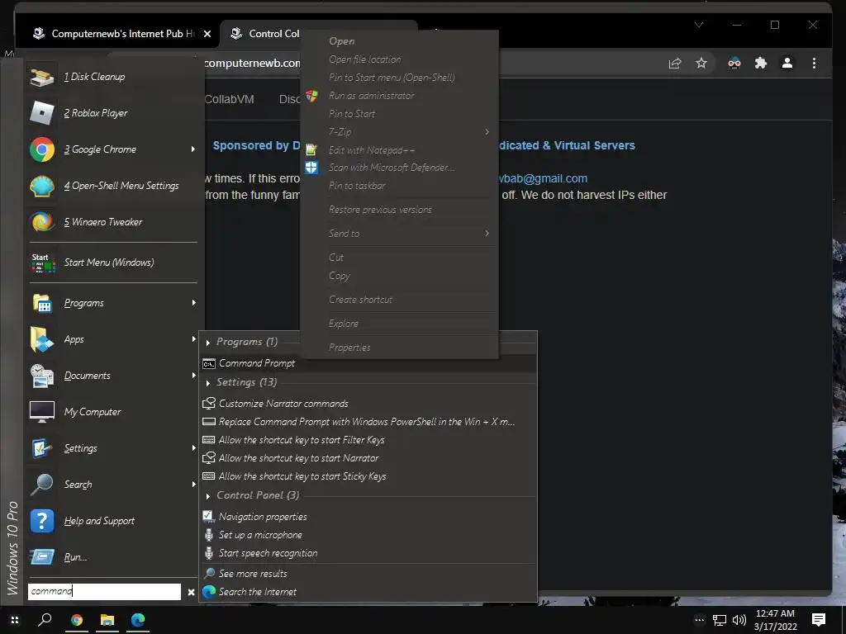846x634 pixels.
Task: Open Set up a microphone result
Action: 368,535
